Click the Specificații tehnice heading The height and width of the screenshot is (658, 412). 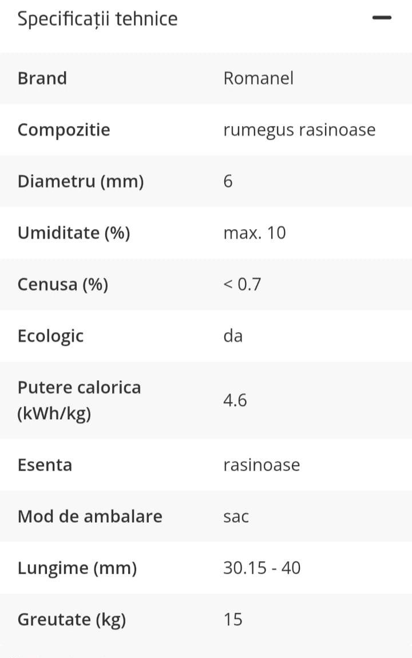(98, 19)
